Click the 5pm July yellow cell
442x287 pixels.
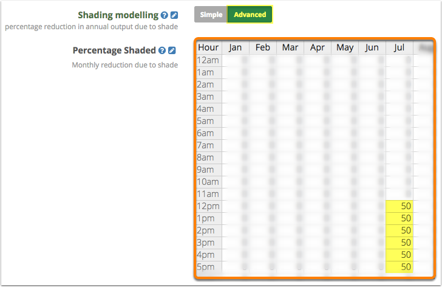click(x=399, y=267)
